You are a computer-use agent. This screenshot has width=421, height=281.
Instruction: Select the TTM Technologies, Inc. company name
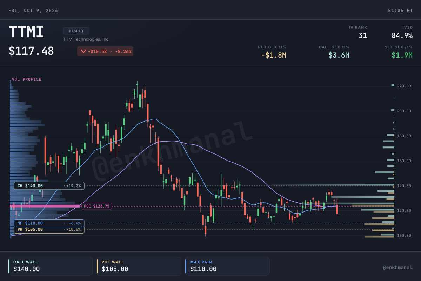86,39
